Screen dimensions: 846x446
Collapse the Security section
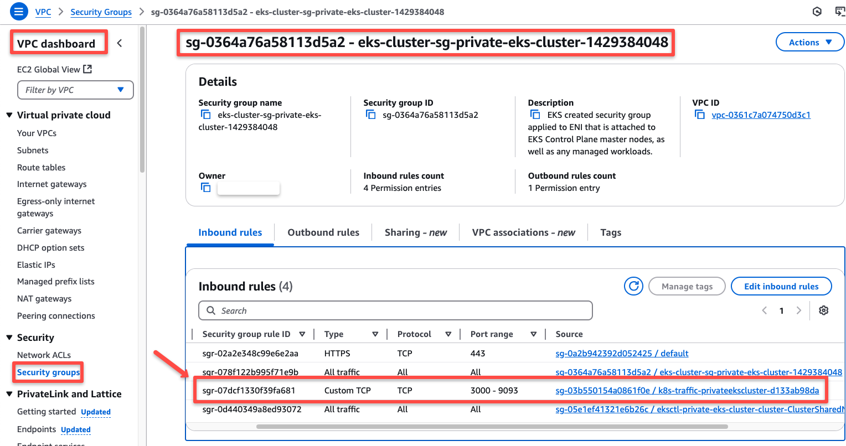[x=9, y=338]
